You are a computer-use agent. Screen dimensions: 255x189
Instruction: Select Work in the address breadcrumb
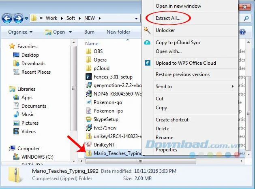tap(51, 18)
